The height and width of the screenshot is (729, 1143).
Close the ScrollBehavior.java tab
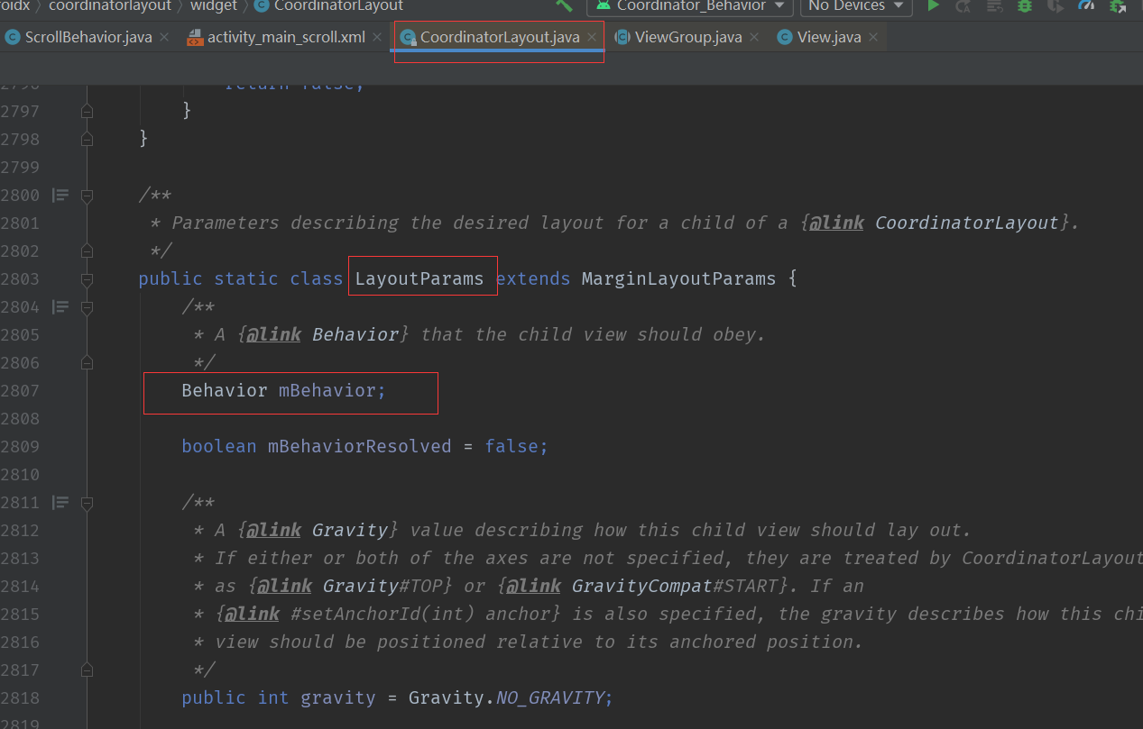pos(163,38)
